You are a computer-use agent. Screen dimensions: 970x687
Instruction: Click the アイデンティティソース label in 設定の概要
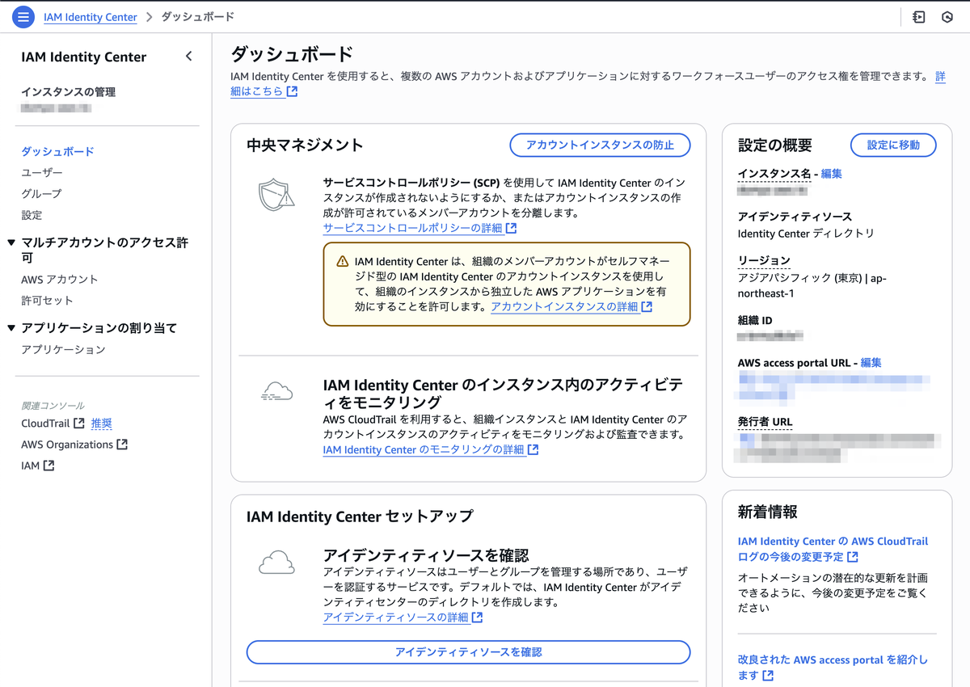tap(795, 217)
